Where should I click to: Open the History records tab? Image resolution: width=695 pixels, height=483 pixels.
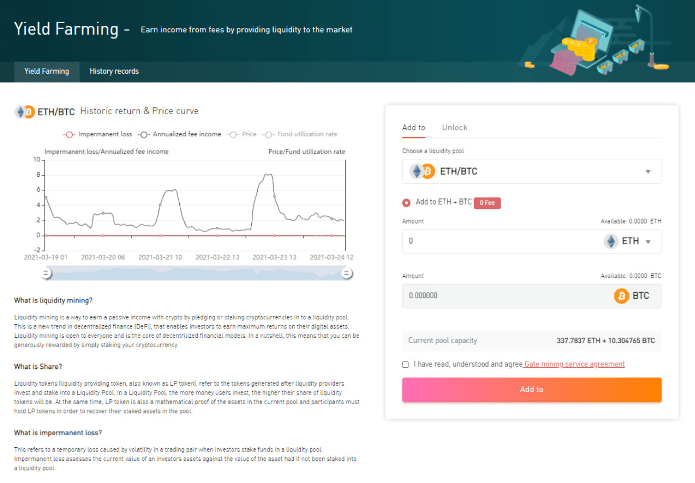click(x=114, y=72)
